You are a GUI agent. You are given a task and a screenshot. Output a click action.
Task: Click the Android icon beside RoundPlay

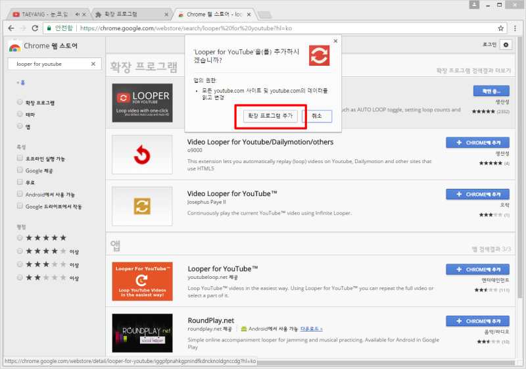244,329
